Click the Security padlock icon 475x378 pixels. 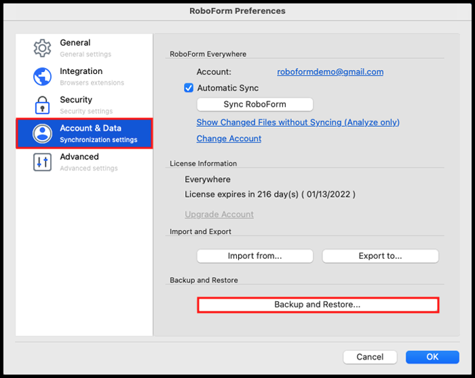tap(42, 105)
